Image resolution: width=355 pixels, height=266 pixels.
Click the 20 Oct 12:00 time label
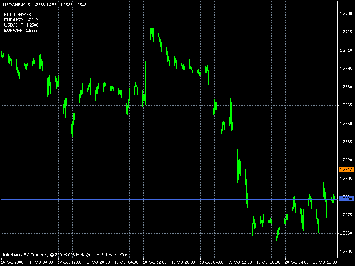click(326, 262)
